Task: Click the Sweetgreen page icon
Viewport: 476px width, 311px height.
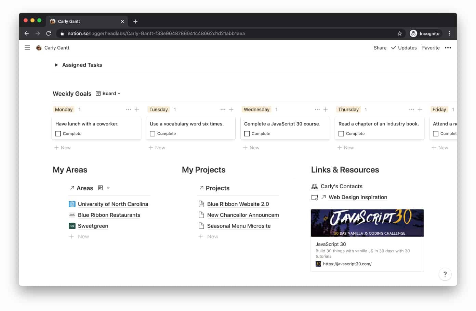Action: [72, 226]
